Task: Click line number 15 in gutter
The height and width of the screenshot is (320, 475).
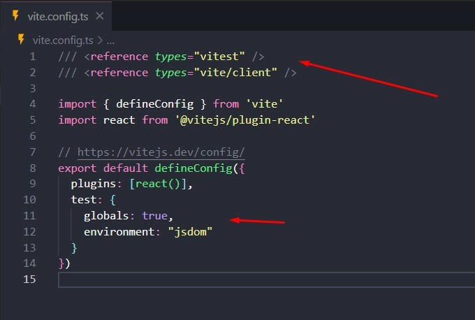Action: point(29,279)
